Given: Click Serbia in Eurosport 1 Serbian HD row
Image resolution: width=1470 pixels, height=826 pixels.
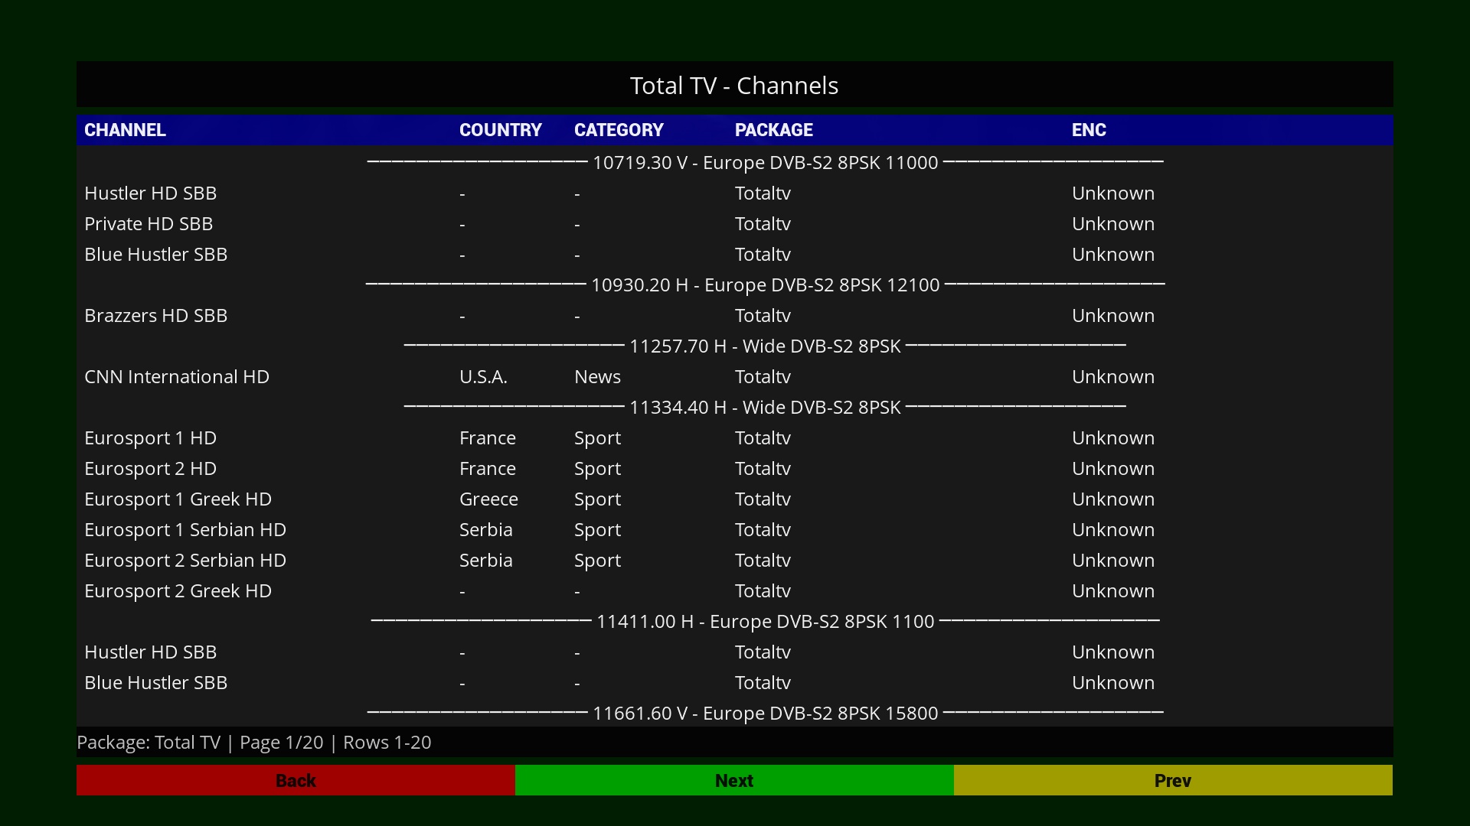Looking at the screenshot, I should click(x=486, y=529).
